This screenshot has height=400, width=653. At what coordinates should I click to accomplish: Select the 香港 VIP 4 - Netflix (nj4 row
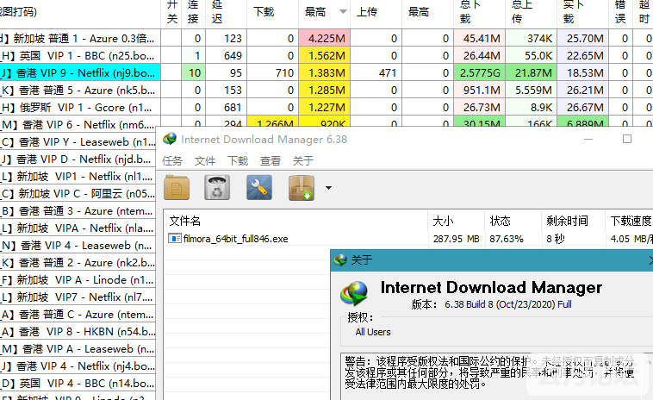click(78, 366)
